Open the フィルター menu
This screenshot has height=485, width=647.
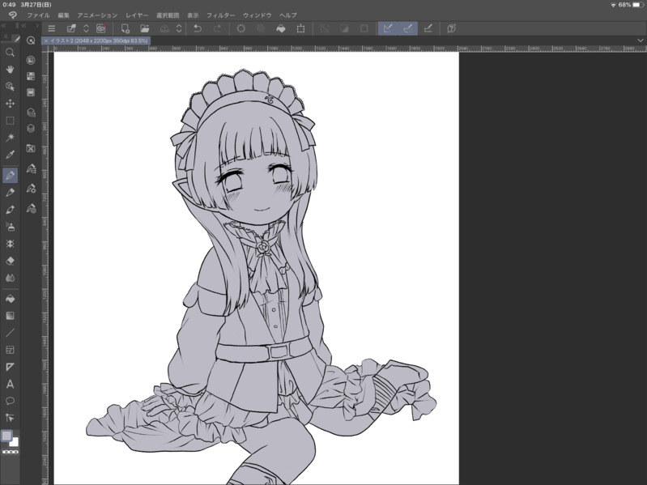(x=221, y=15)
